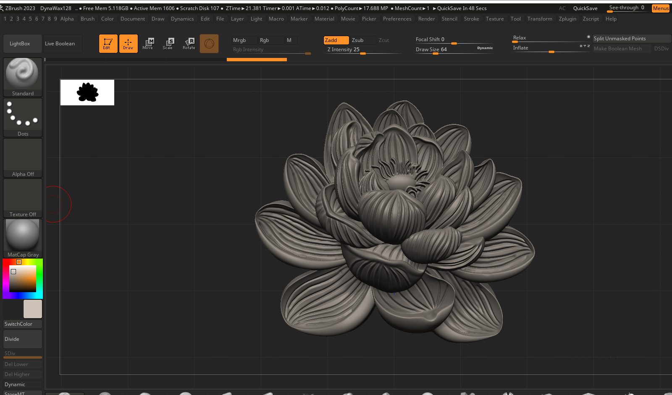Screen dimensions: 672x395
Task: Click the Edit mode icon
Action: point(108,43)
